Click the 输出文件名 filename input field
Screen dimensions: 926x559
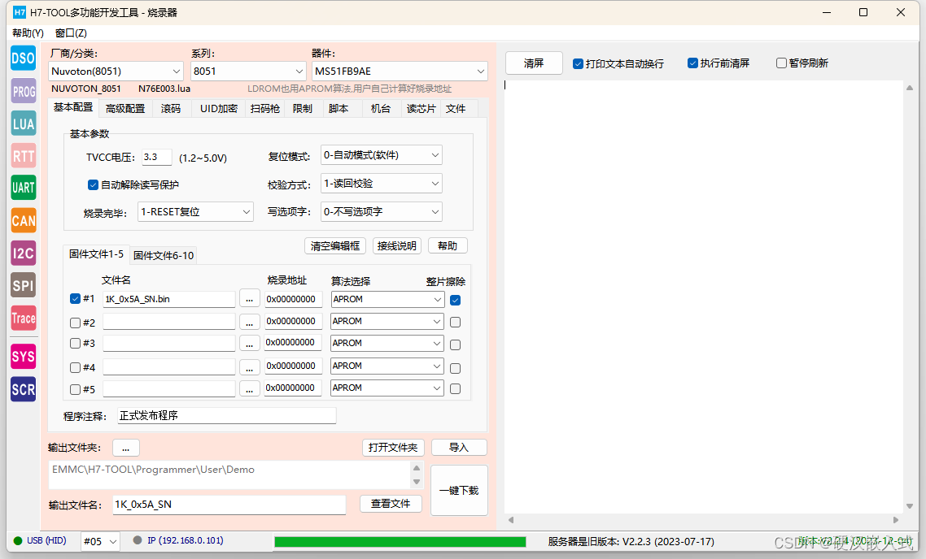[228, 505]
